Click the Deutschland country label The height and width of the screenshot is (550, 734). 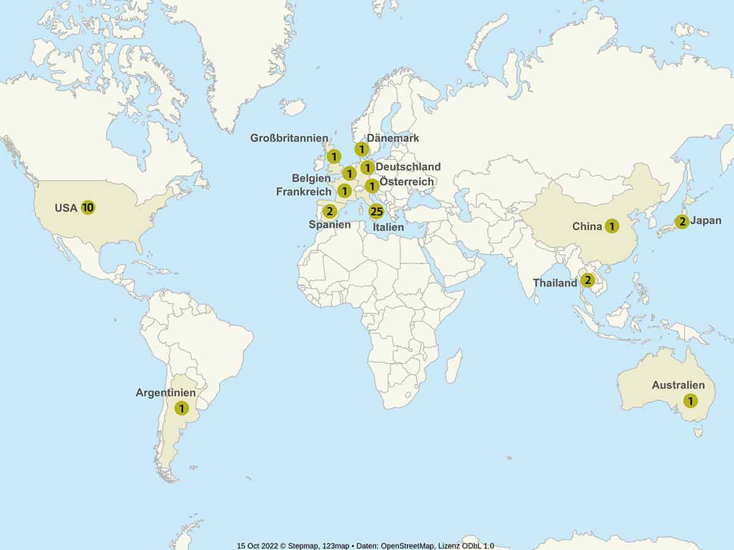(408, 167)
